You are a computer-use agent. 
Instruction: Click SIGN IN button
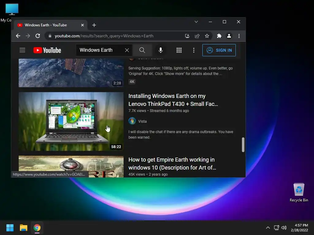(x=219, y=50)
